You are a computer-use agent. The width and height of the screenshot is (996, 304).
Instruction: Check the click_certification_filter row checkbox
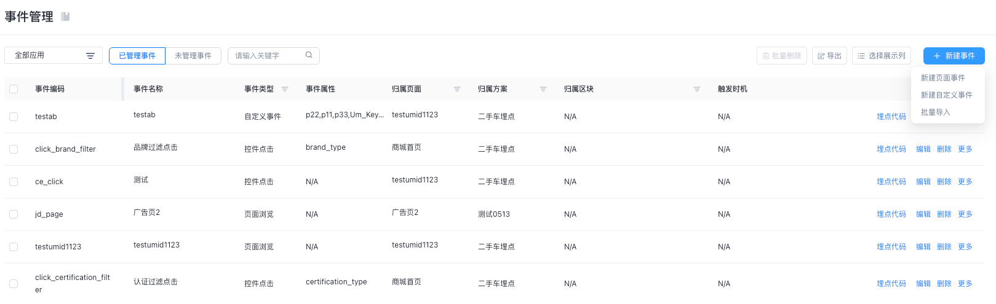pos(14,284)
